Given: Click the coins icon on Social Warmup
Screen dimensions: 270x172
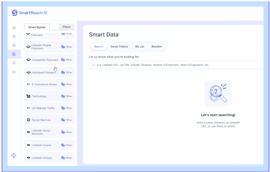Looking at the screenshot, I should tap(63, 120).
